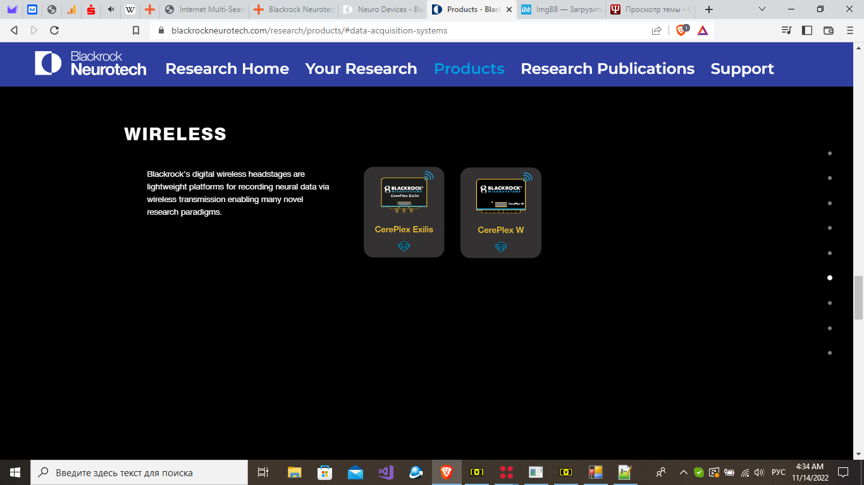Click the monkey icon under CerePlex W

pos(501,246)
